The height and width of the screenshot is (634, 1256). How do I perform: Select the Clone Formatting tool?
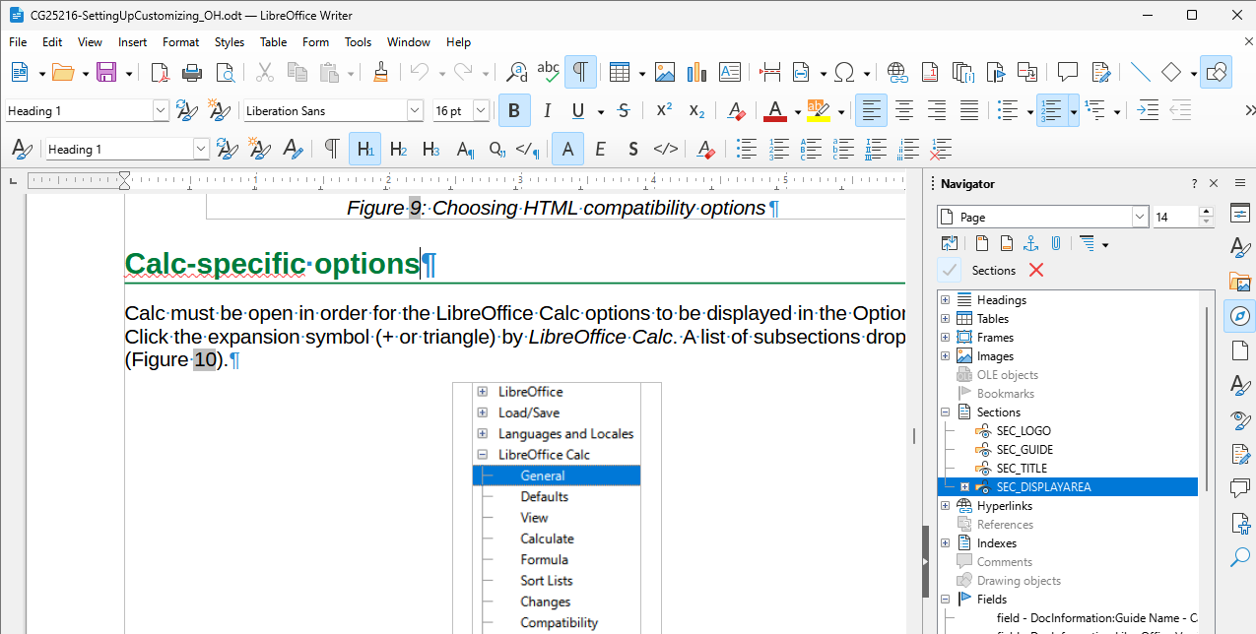click(x=380, y=72)
